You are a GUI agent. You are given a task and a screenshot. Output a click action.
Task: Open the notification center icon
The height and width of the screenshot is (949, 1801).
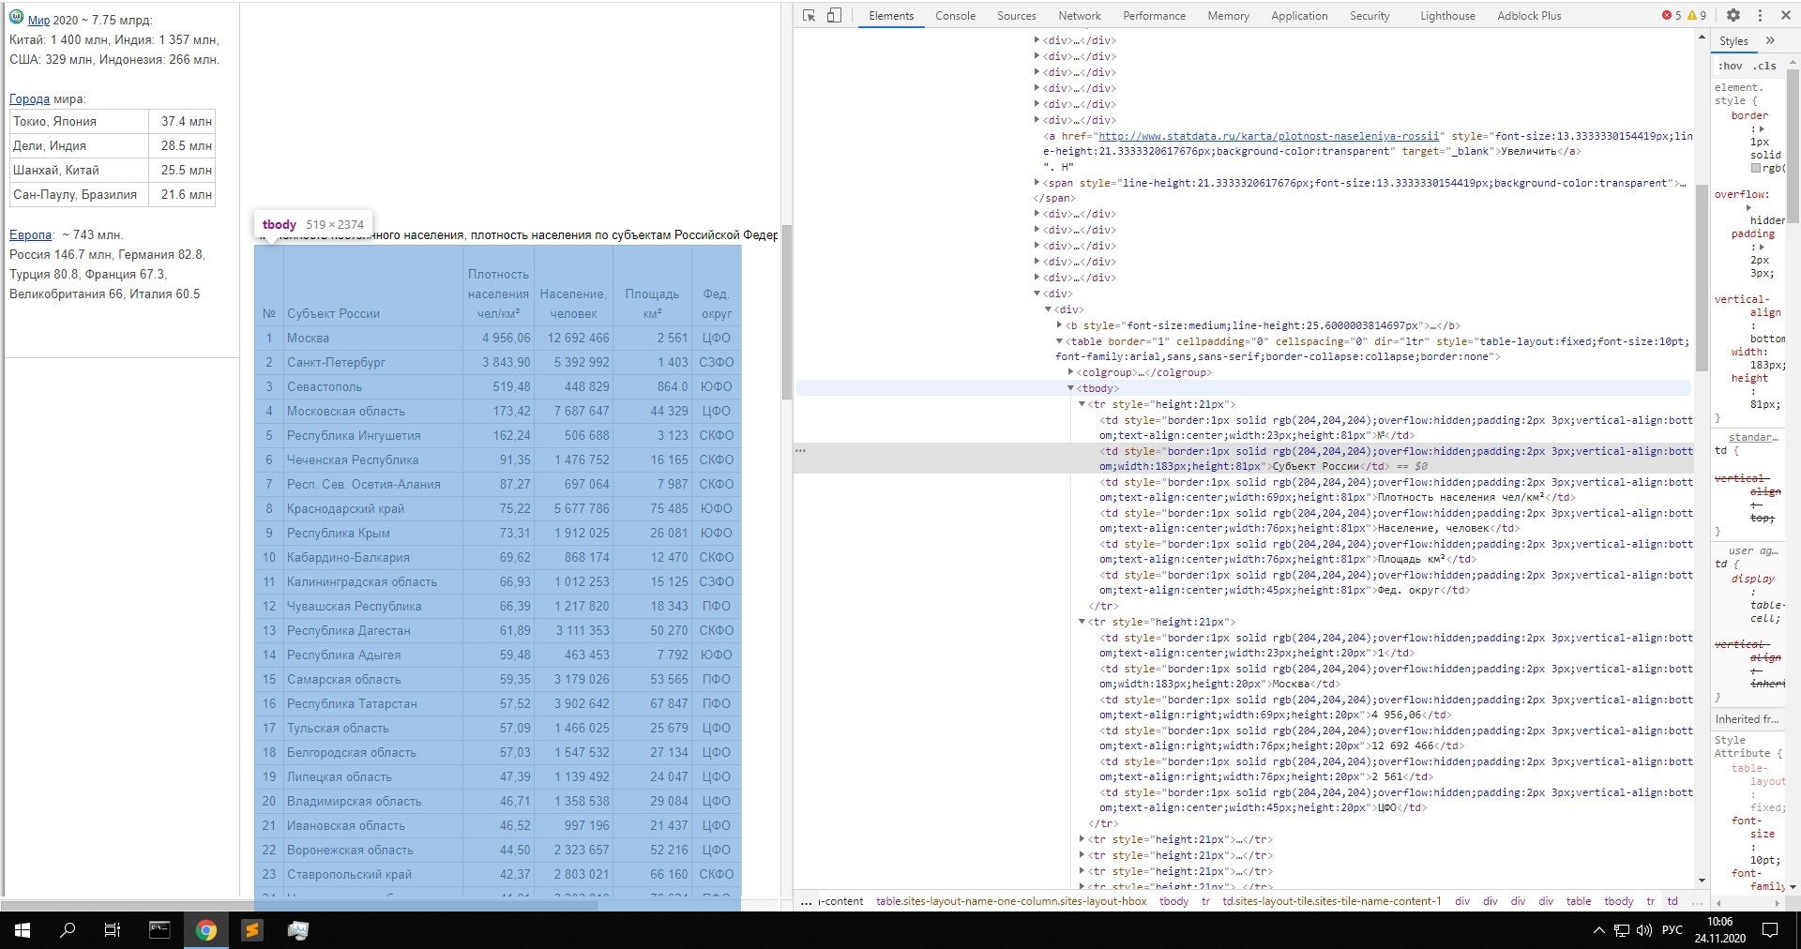pos(1770,930)
